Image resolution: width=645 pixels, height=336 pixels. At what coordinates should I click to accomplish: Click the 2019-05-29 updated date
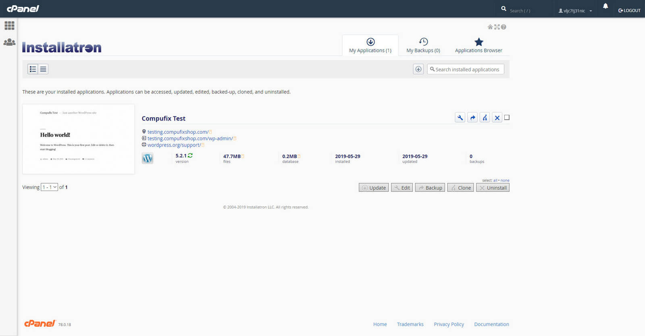click(415, 156)
